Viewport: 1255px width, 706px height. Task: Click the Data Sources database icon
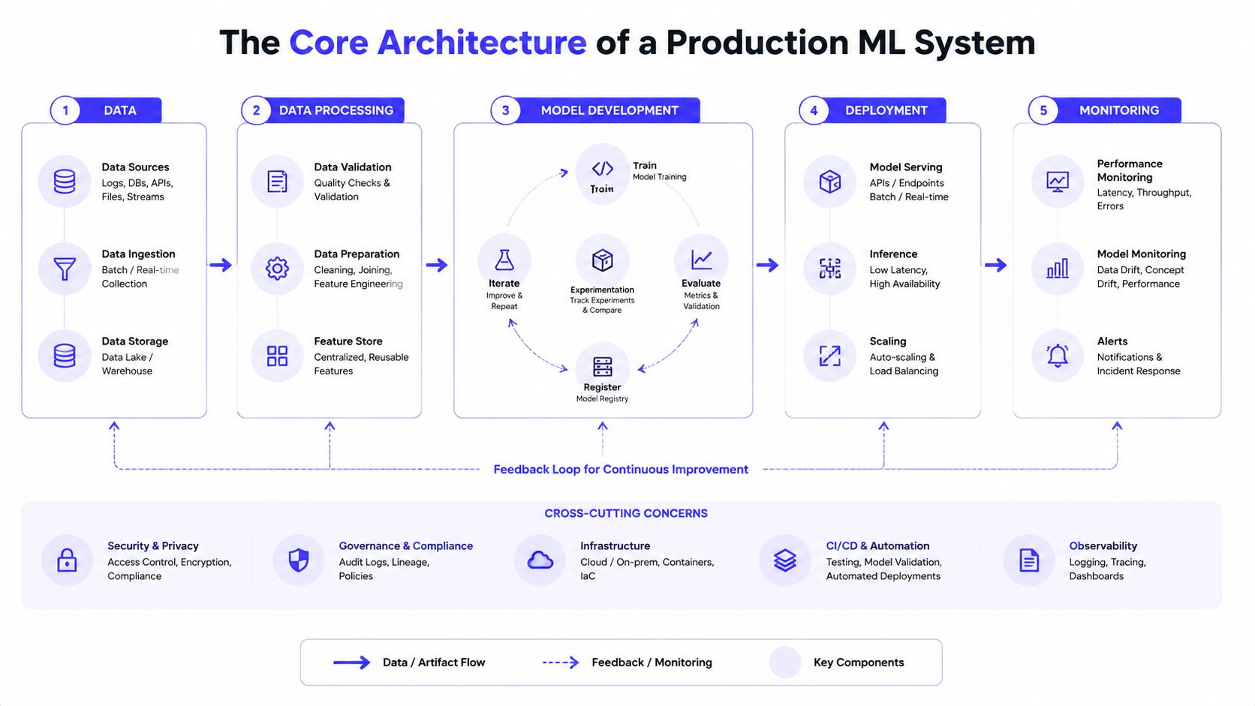[65, 182]
